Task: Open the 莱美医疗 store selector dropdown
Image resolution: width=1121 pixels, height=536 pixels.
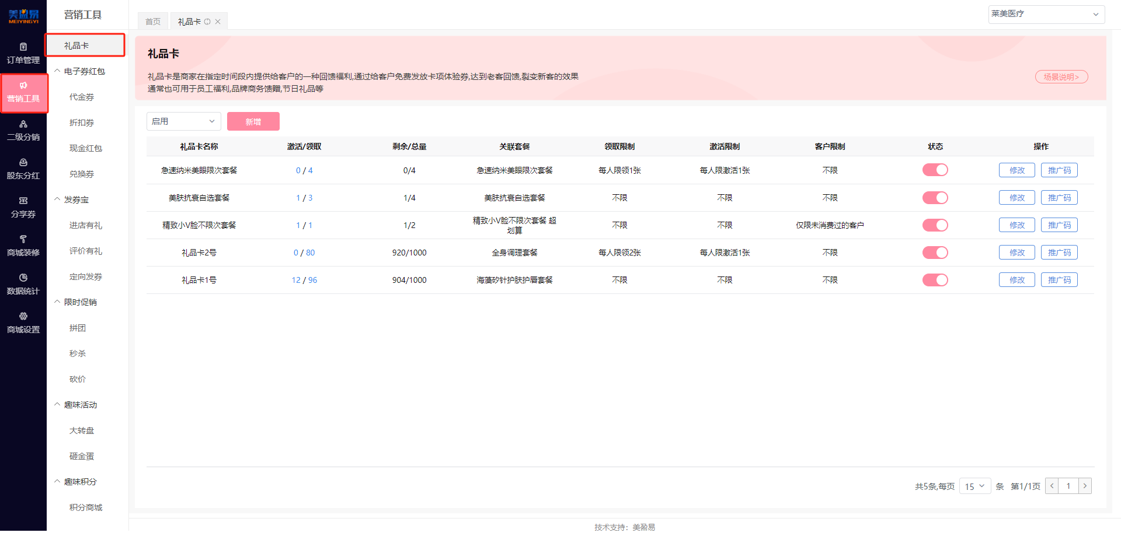Action: 1045,14
